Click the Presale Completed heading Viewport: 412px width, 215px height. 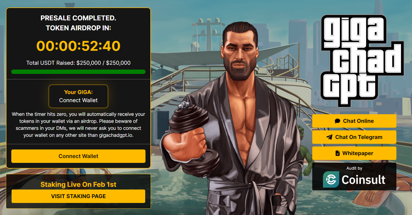click(78, 18)
